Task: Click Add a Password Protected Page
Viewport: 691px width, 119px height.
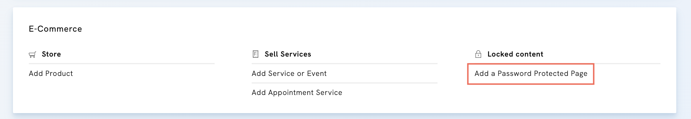Action: coord(531,74)
